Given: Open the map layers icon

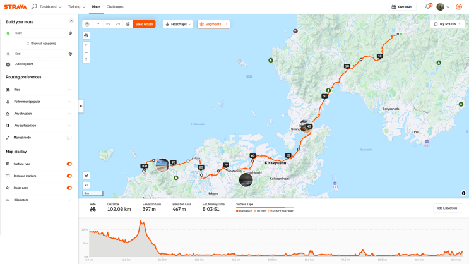Looking at the screenshot, I should [86, 176].
